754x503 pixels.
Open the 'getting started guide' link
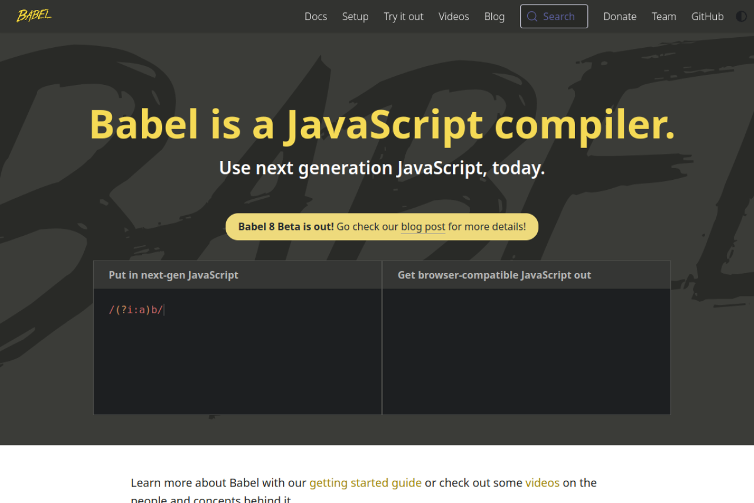[x=365, y=482]
